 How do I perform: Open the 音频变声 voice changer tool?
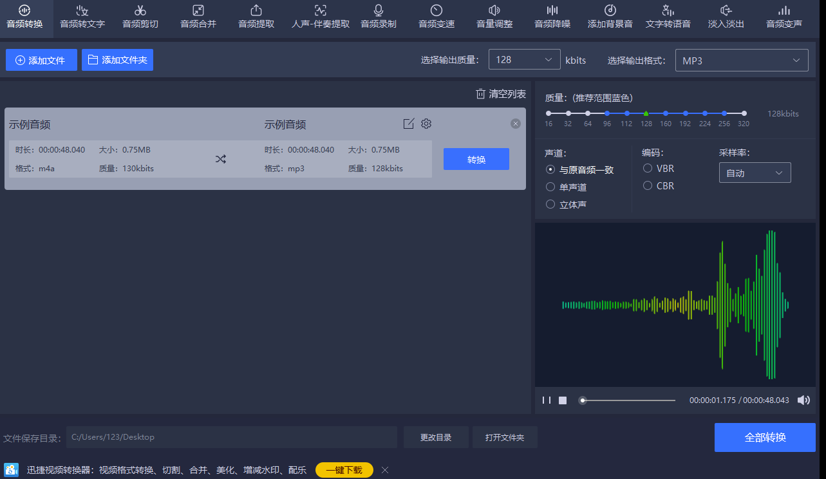click(x=784, y=17)
